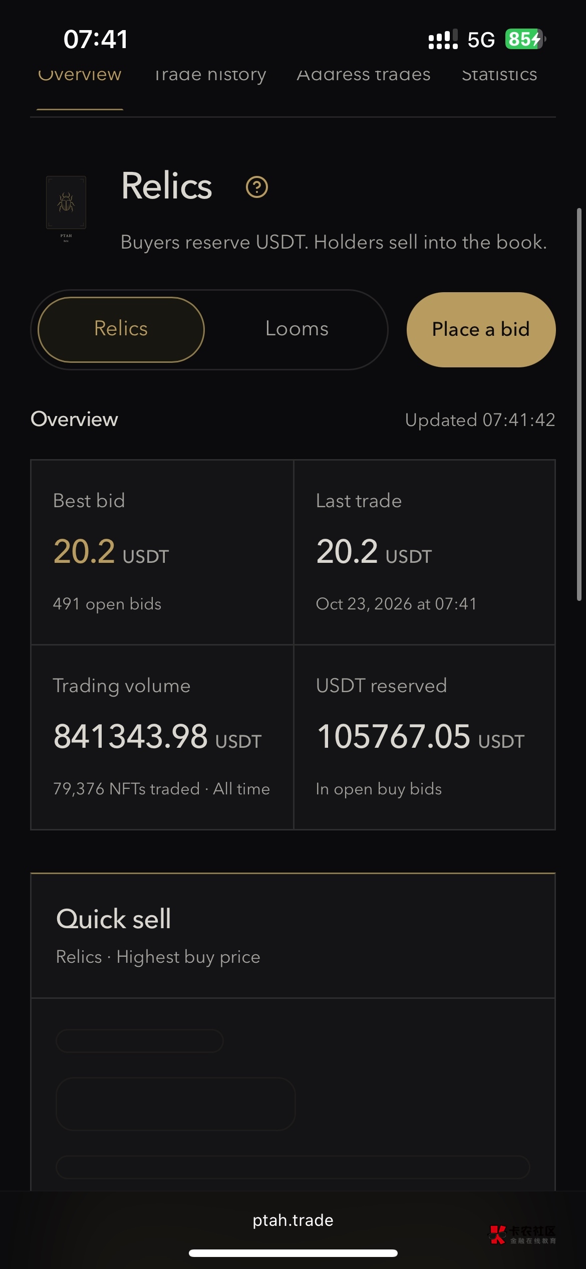Image resolution: width=586 pixels, height=1269 pixels.
Task: Switch to the Looms toggle option
Action: [x=297, y=329]
